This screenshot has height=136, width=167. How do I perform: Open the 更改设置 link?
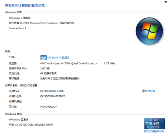pos(150,91)
